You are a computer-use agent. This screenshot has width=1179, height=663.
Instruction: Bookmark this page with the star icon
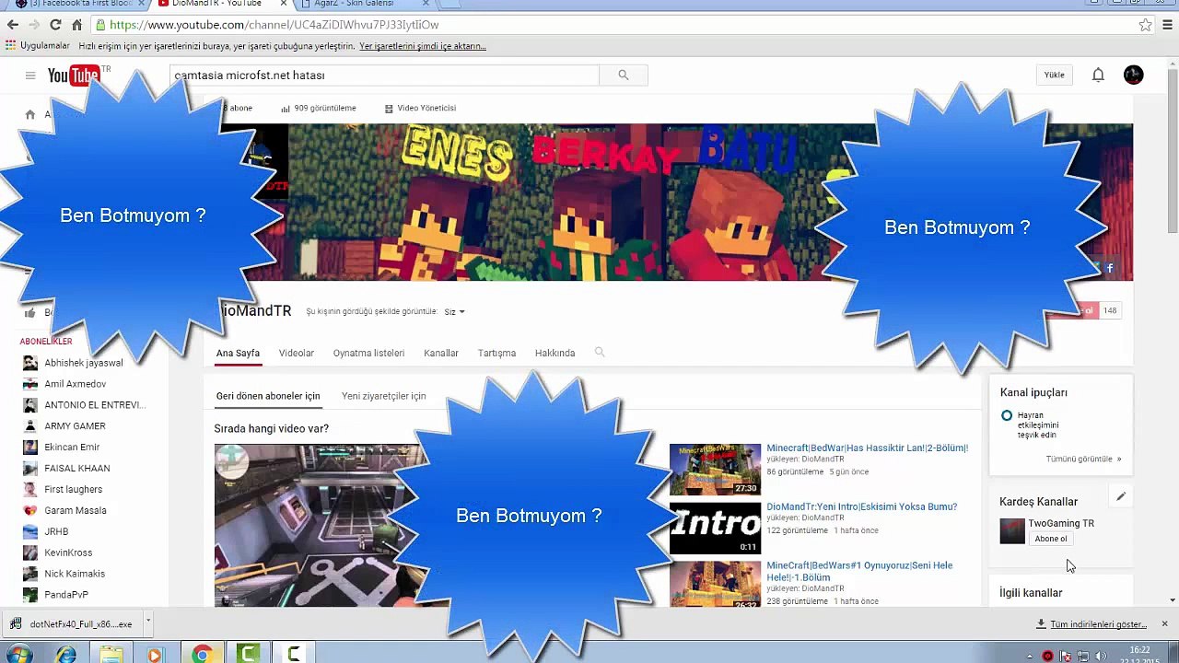[x=1145, y=25]
